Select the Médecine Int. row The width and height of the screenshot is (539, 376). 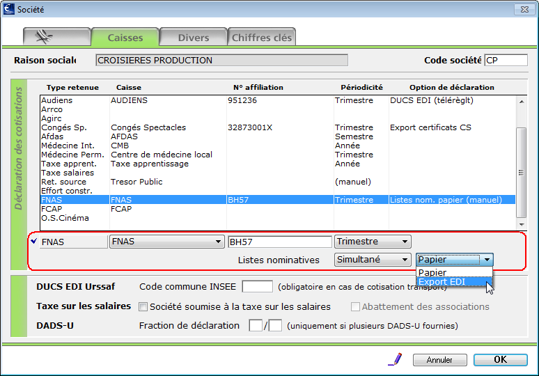pyautogui.click(x=278, y=146)
